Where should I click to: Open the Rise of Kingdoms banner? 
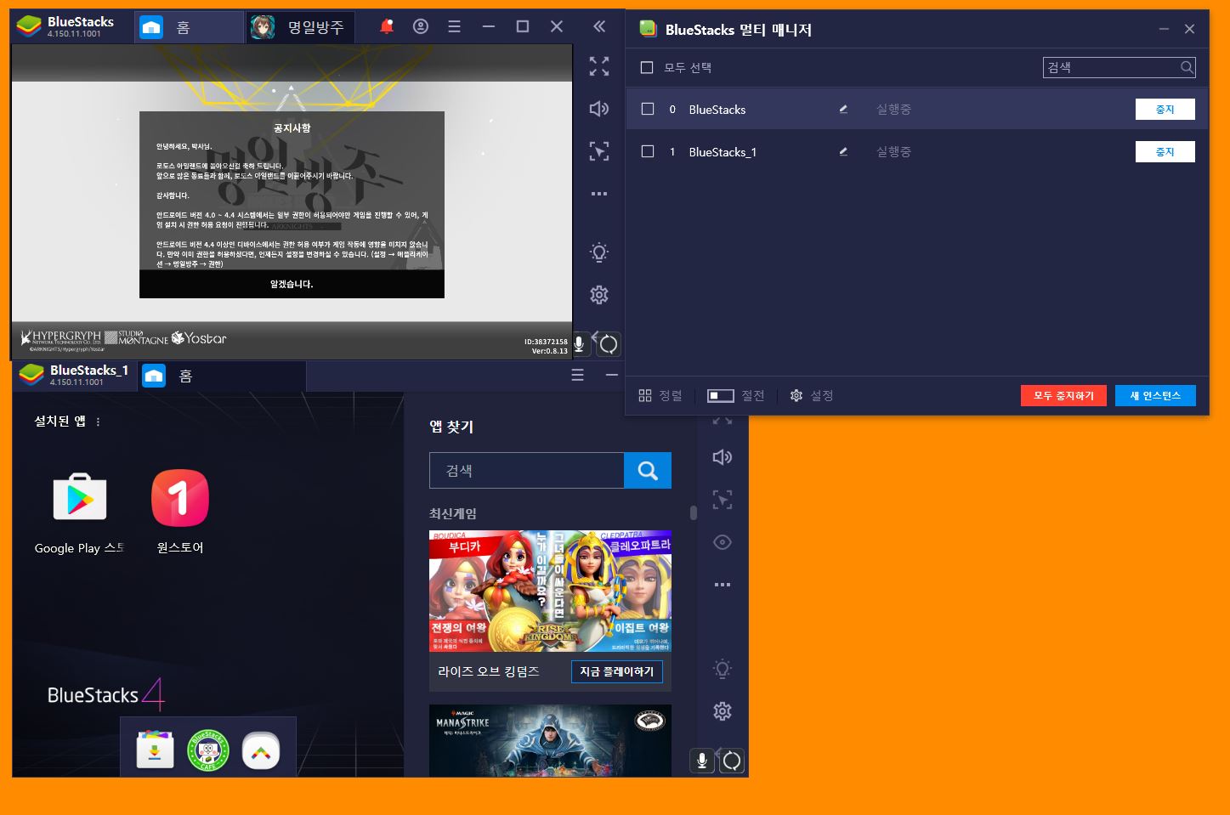coord(550,591)
